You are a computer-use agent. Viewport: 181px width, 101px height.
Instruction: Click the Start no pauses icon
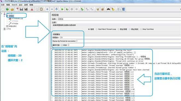(67, 9)
